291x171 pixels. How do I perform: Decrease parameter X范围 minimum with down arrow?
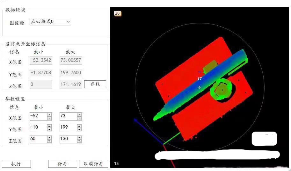point(49,118)
